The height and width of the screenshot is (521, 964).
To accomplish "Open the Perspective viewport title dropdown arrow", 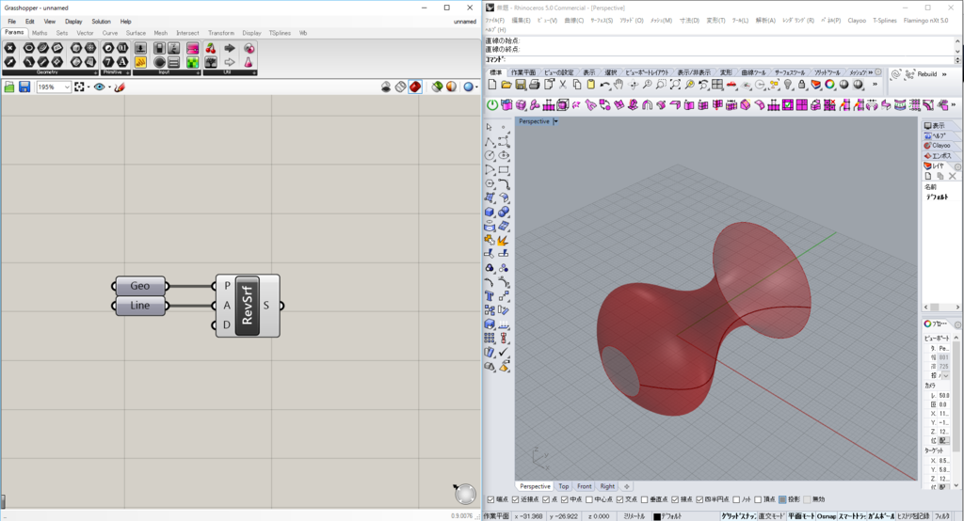I will [x=555, y=121].
